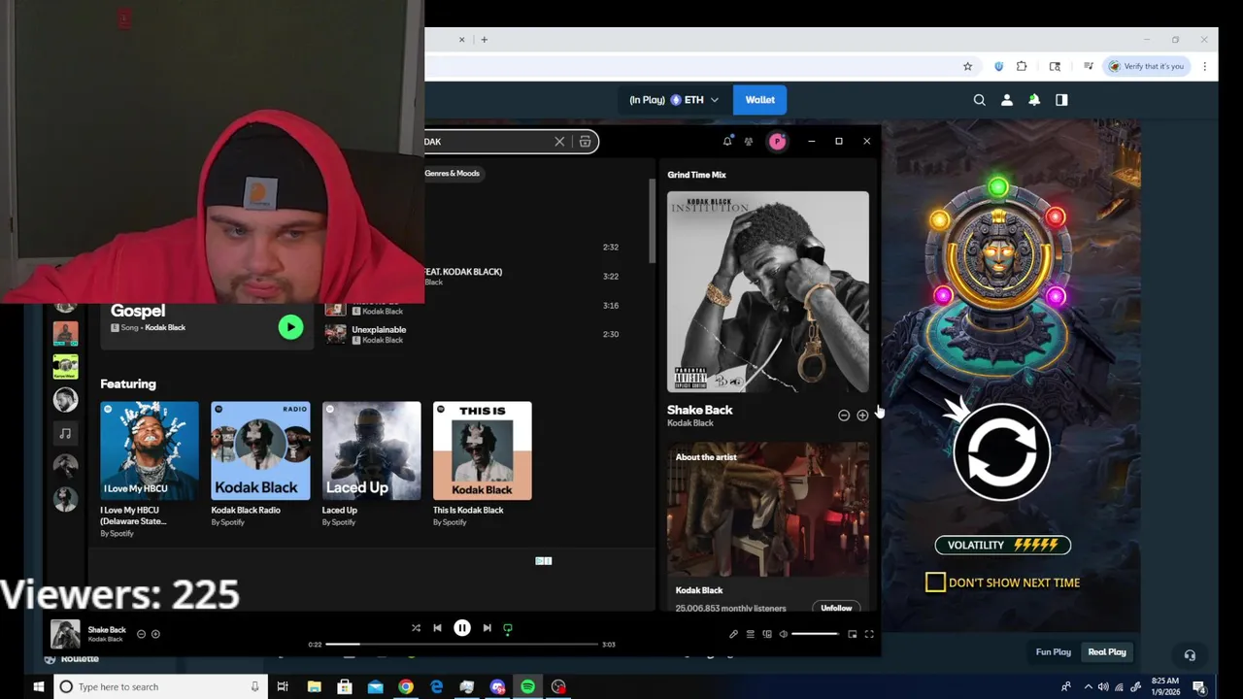Open casino notifications bell
This screenshot has height=699, width=1243.
(x=1034, y=100)
